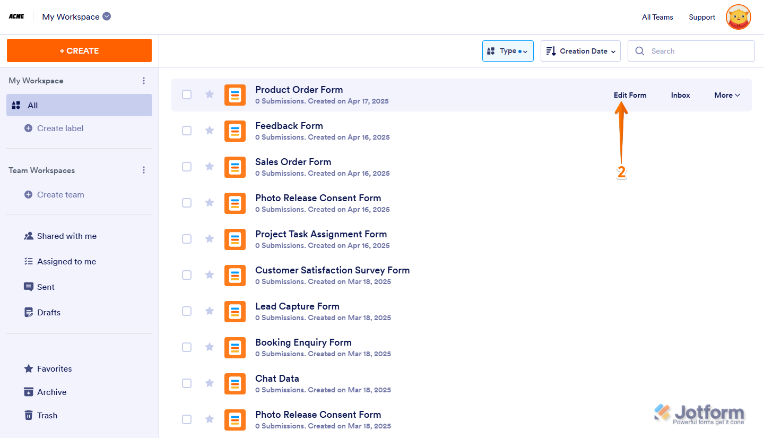Click Edit Form for Product Order Form
Viewport: 764px width, 438px height.
630,95
